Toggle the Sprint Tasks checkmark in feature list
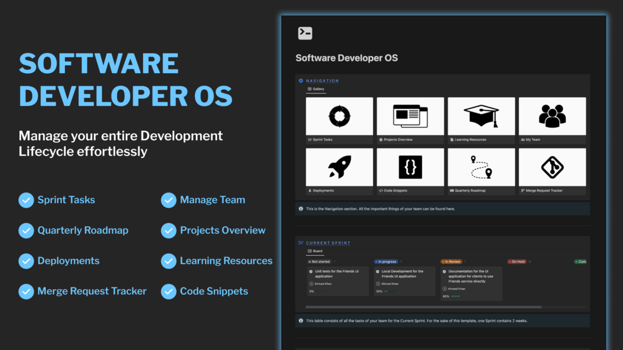This screenshot has width=623, height=350. [x=26, y=200]
